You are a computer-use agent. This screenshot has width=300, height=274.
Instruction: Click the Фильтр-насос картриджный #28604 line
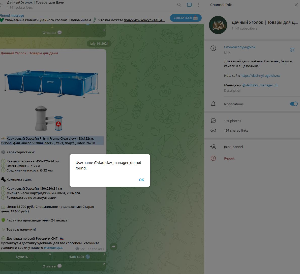pyautogui.click(x=43, y=193)
